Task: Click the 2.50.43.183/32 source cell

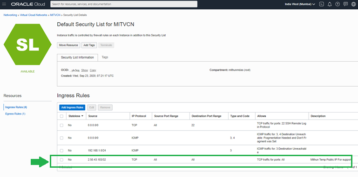Action: click(97, 160)
